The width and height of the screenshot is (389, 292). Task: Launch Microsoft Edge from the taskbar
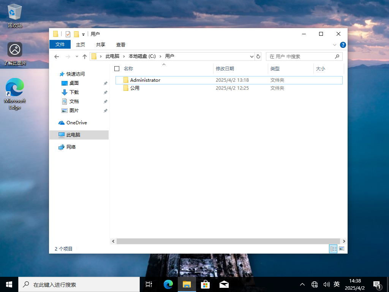point(168,284)
